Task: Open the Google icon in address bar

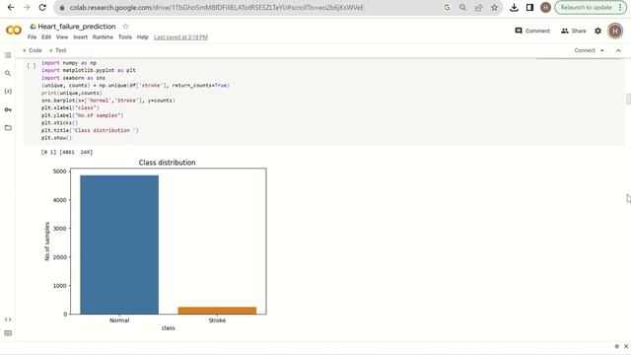Action: coord(447,8)
